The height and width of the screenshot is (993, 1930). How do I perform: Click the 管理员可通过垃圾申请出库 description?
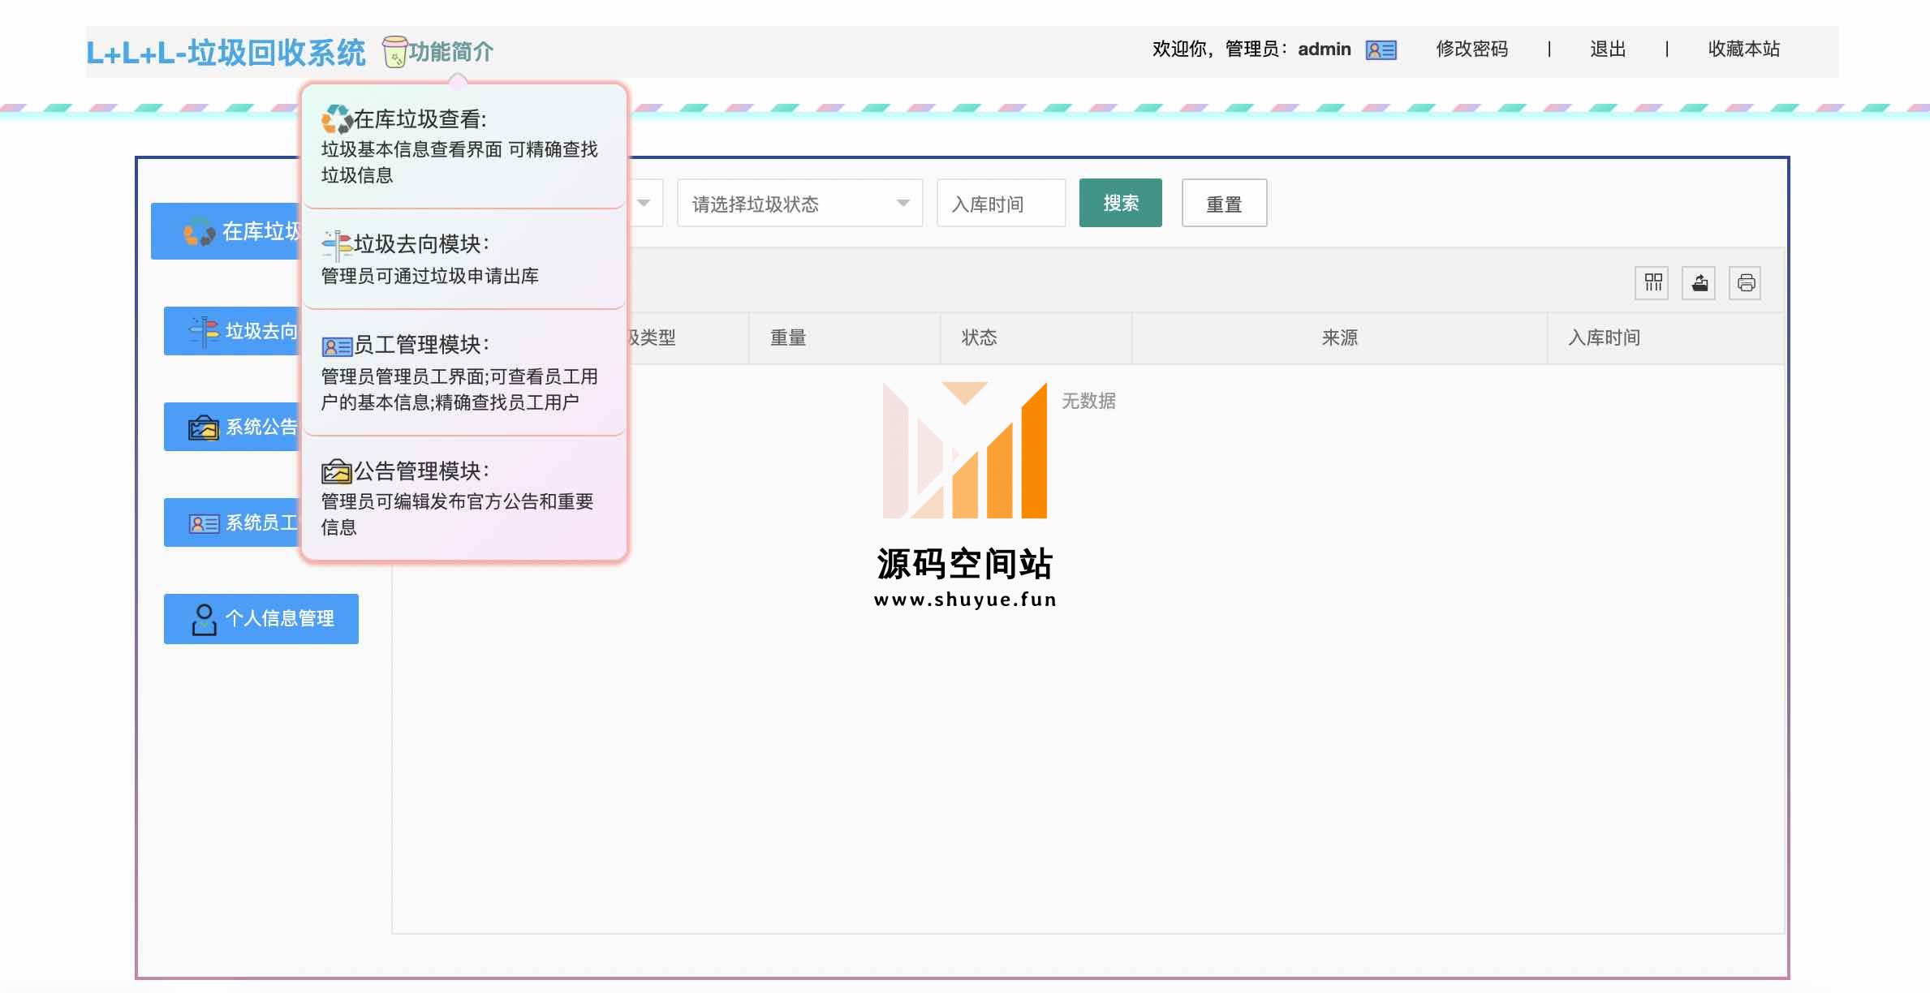[x=429, y=276]
